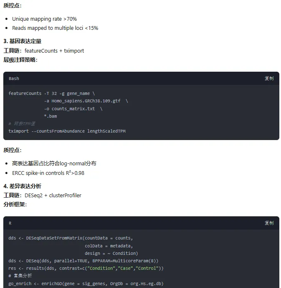Viewport: 281px width, 288px height.
Task: Click the go_enrich enrichGO code line
Action: (86, 283)
